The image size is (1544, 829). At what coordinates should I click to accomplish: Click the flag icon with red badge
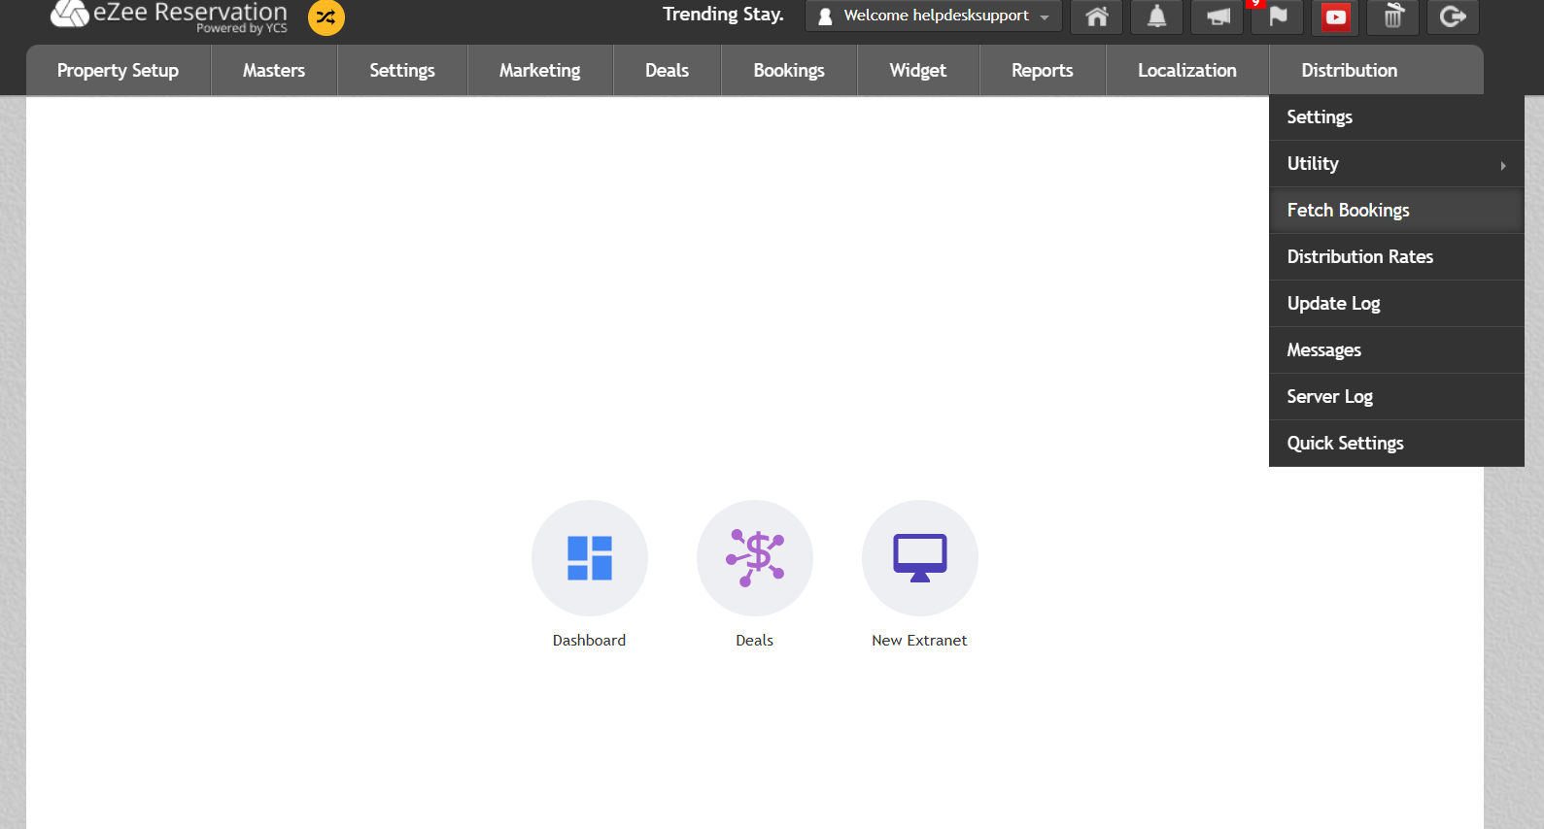[x=1278, y=17]
